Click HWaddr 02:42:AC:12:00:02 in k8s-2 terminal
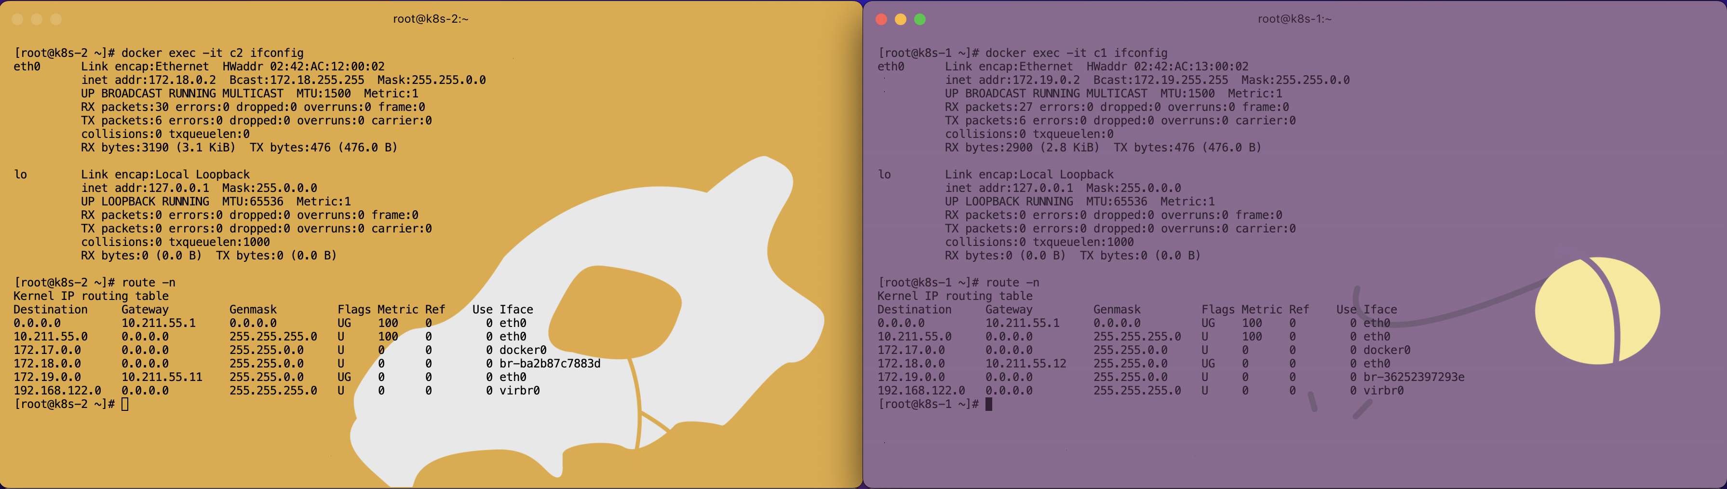Image resolution: width=1727 pixels, height=489 pixels. click(x=304, y=67)
